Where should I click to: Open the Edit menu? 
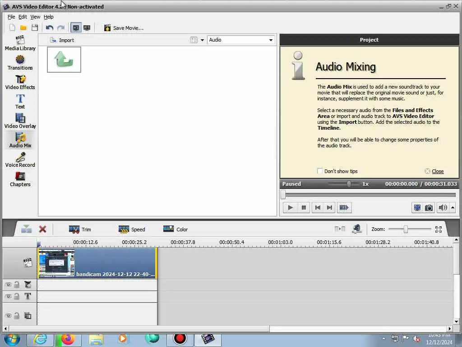[23, 17]
